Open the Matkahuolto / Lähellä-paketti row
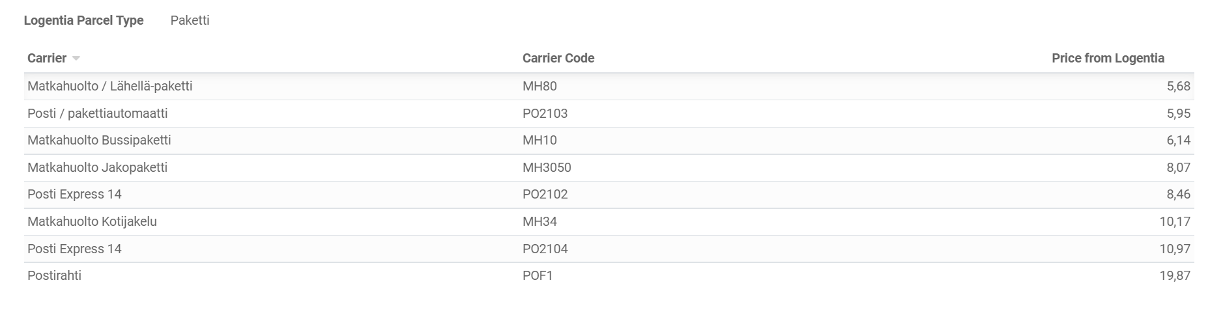1223x317 pixels. point(609,87)
